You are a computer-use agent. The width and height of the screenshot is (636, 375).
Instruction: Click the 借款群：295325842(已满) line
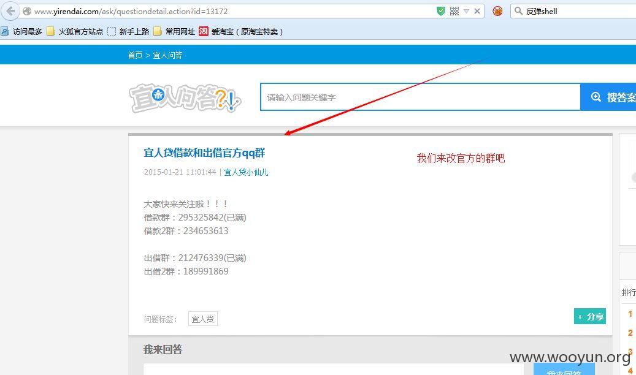(195, 218)
